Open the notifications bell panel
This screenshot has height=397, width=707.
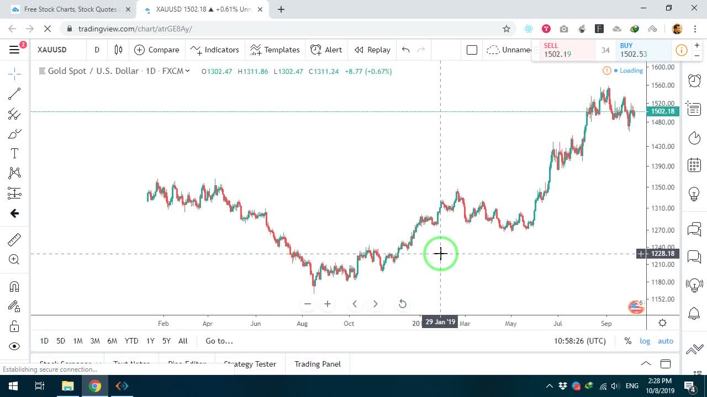694,314
